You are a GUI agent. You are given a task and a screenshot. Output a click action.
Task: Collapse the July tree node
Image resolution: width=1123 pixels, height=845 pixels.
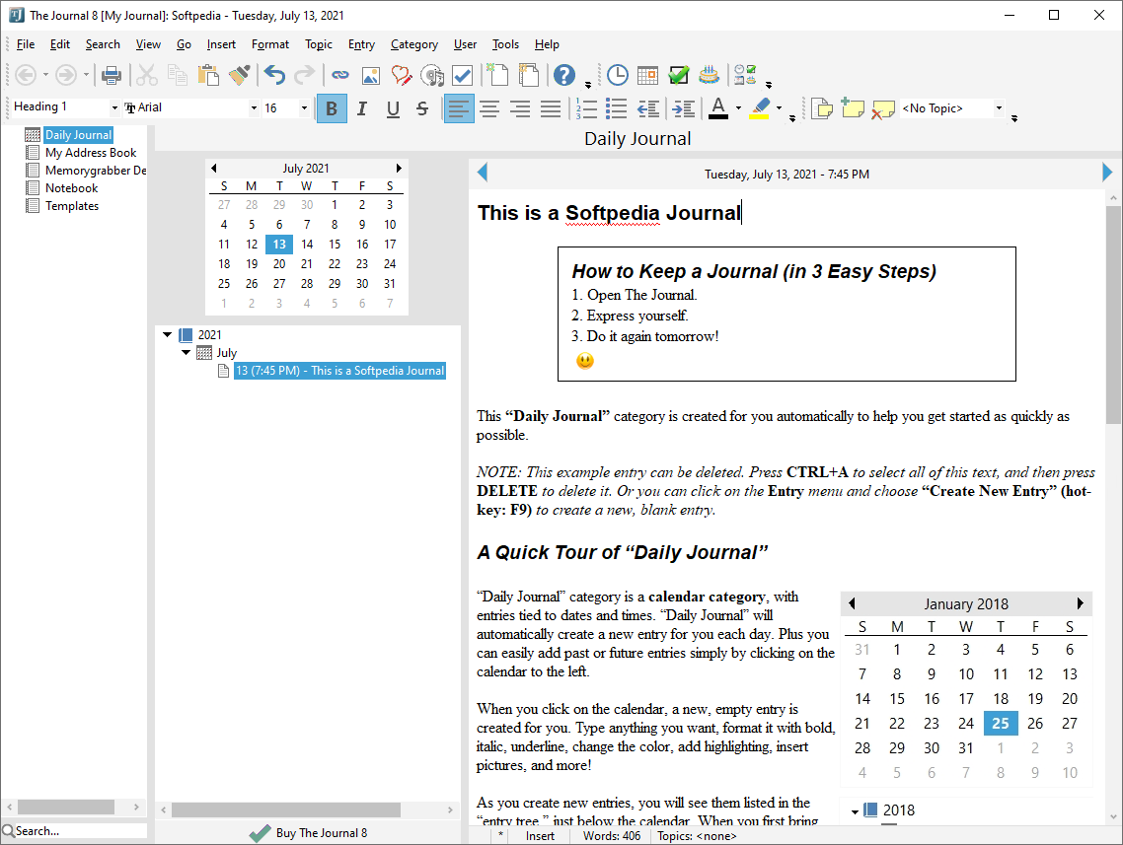point(187,352)
